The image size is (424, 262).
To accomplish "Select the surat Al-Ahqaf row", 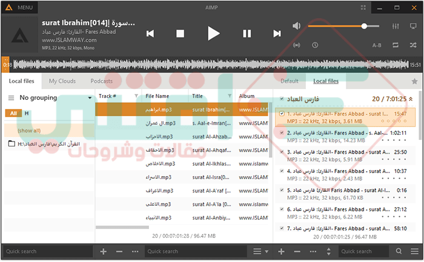I will coord(182,150).
